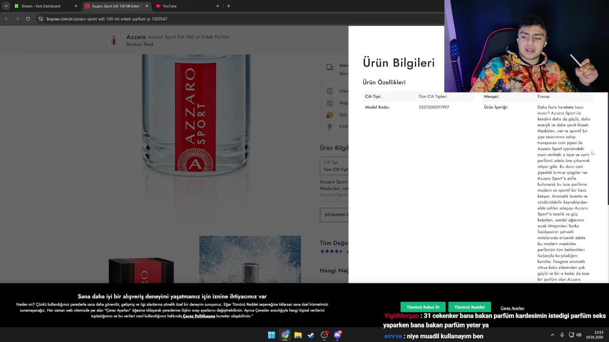Open OBS Studio from the taskbar

(x=324, y=335)
